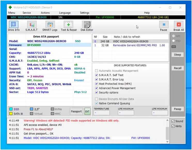Click the log scrollbar up arrow
This screenshot has width=192, height=150.
(167, 120)
